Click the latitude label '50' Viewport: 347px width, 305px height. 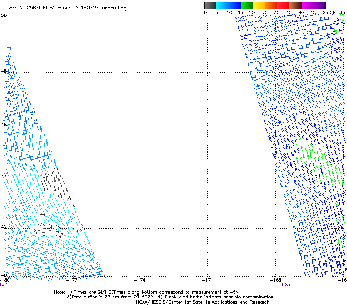pos(4,15)
